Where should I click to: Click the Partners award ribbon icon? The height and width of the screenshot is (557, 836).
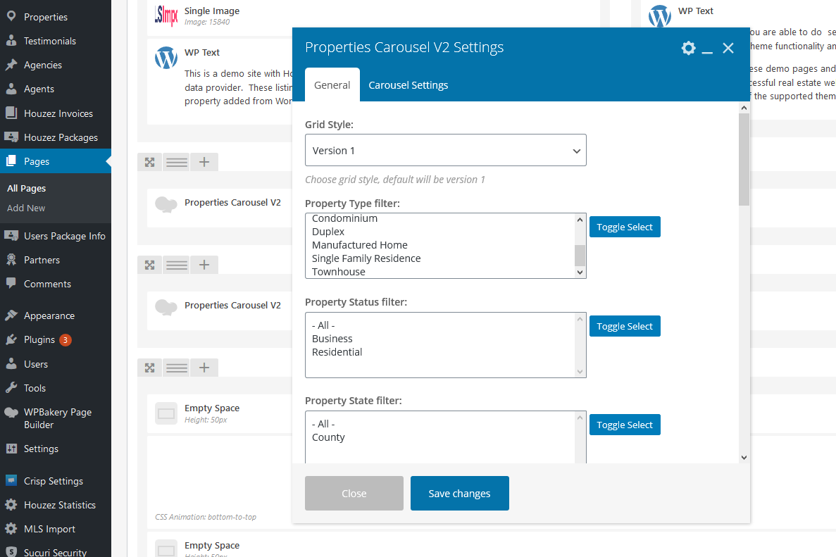pos(11,260)
